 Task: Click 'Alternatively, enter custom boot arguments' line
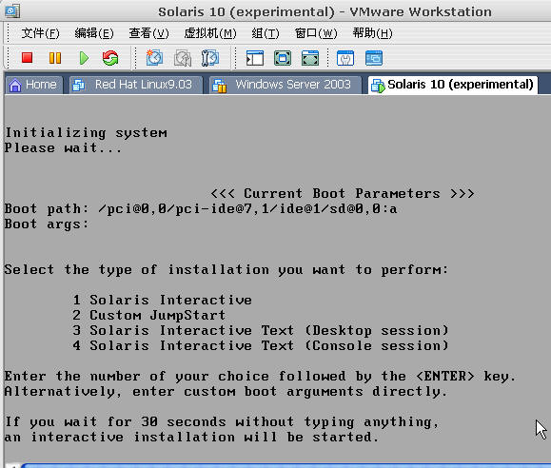[x=226, y=391]
